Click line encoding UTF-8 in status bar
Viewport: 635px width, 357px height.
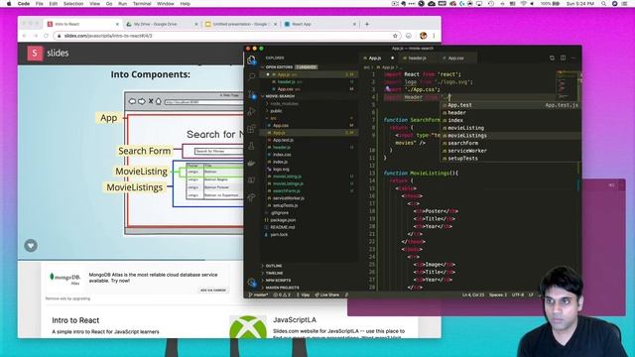point(518,295)
